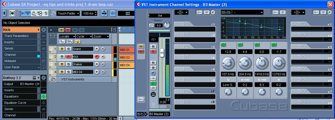
Task: Open the Mixer using the toolbar icon
Action: (46, 13)
